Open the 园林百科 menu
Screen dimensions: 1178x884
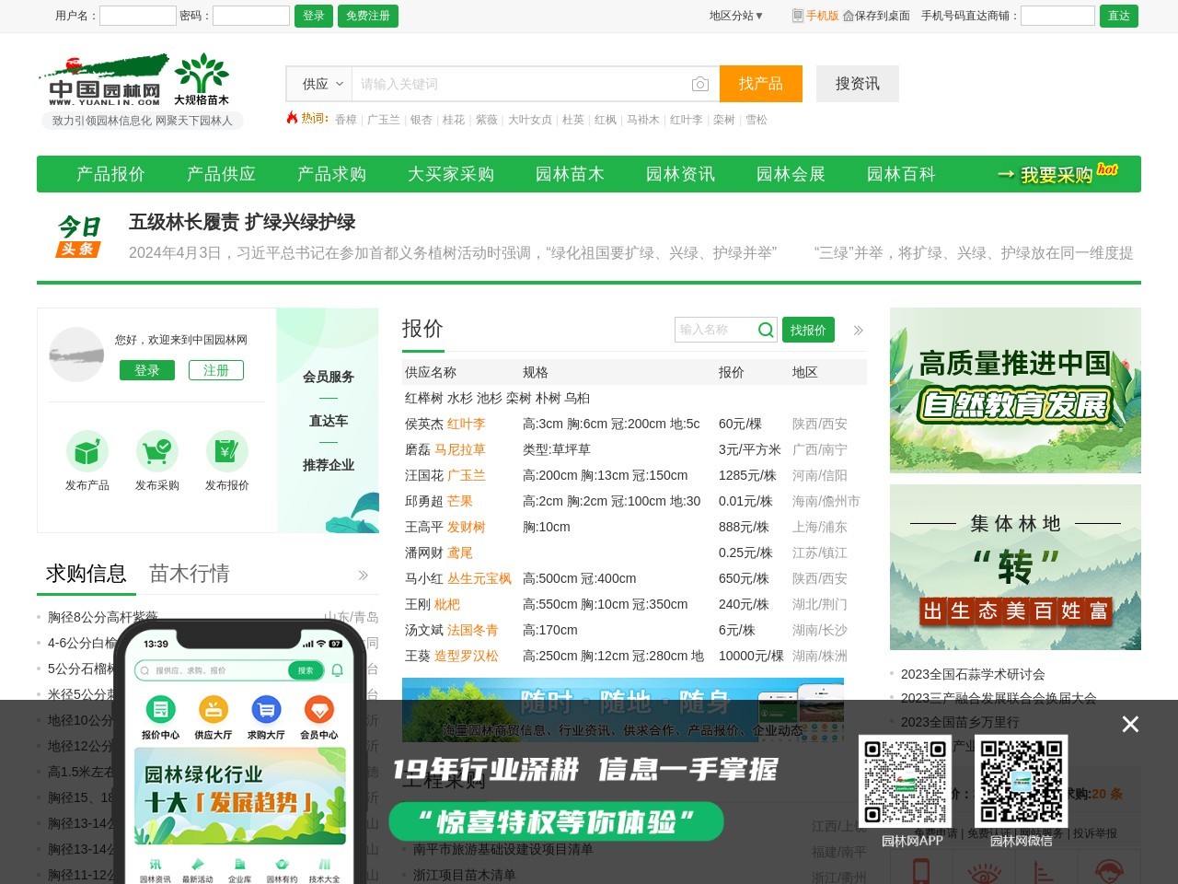pyautogui.click(x=901, y=174)
